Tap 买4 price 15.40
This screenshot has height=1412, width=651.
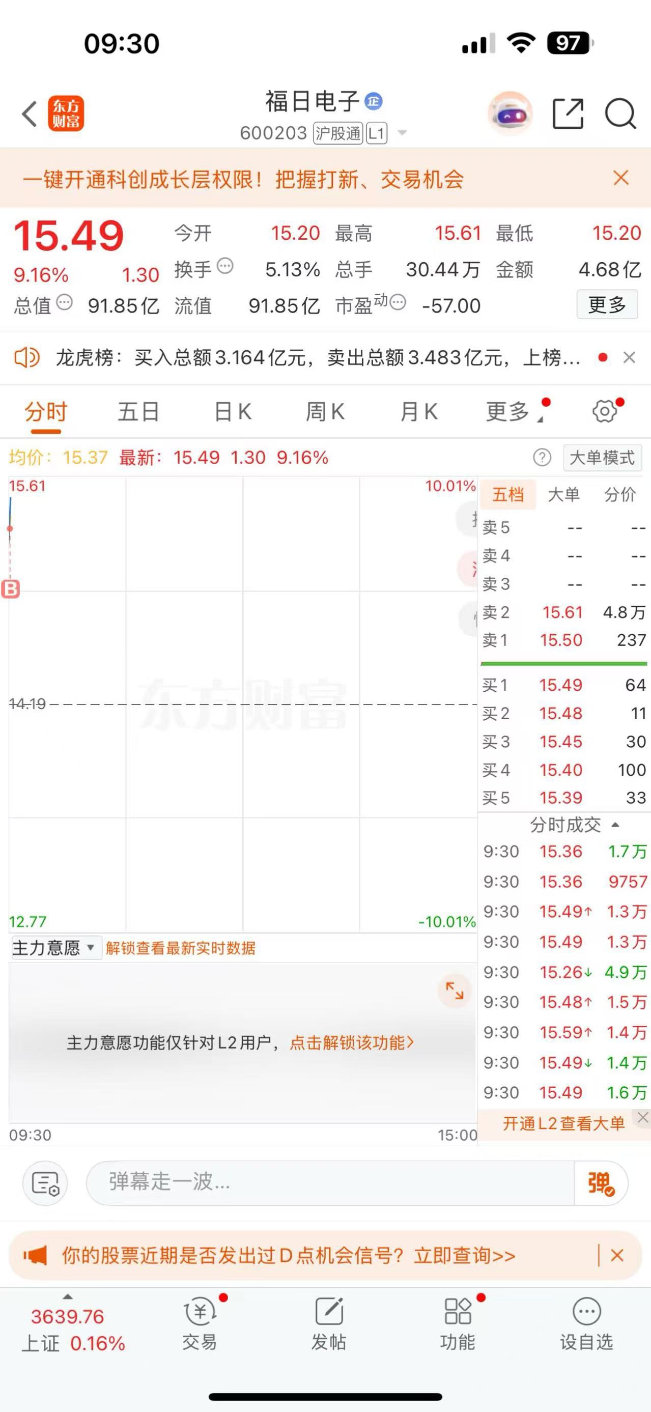tap(560, 770)
